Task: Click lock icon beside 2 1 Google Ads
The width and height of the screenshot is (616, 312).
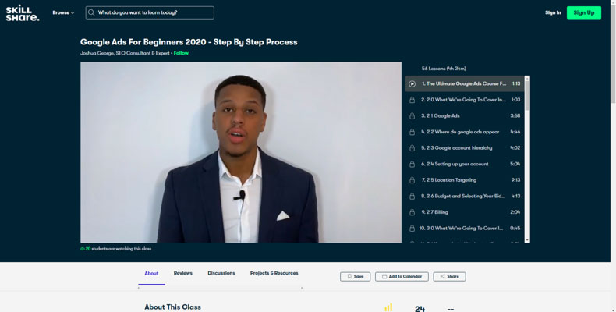Action: point(412,116)
